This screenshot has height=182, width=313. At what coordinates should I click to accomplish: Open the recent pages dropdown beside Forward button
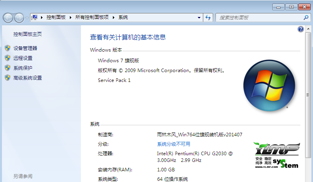click(27, 18)
